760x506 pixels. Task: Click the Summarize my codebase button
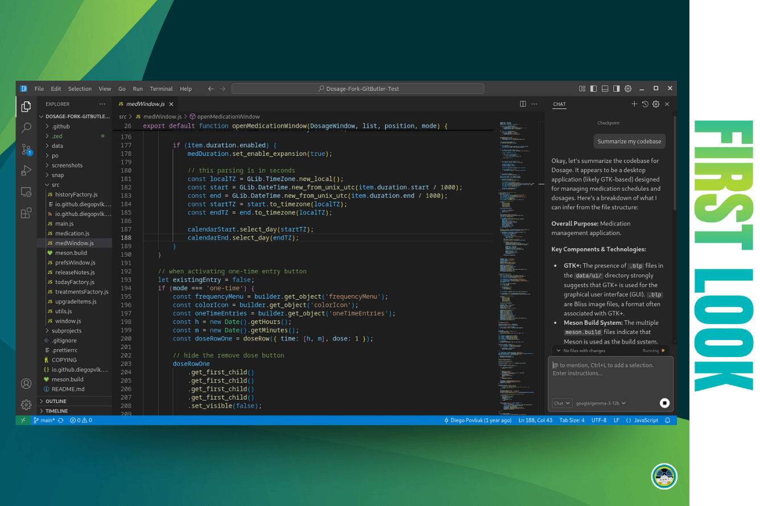[x=629, y=141]
